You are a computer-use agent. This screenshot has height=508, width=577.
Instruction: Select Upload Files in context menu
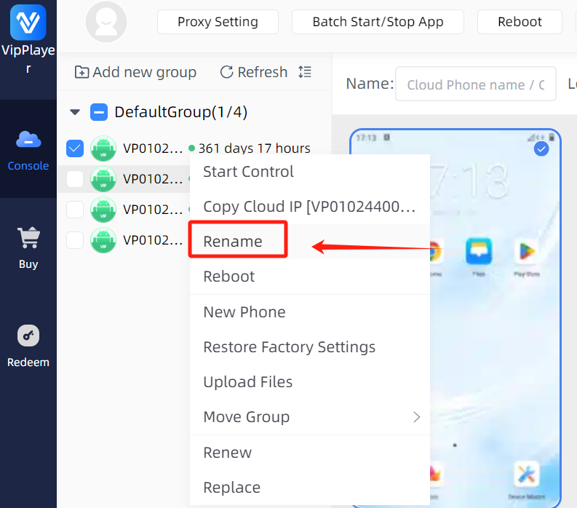[x=247, y=382]
